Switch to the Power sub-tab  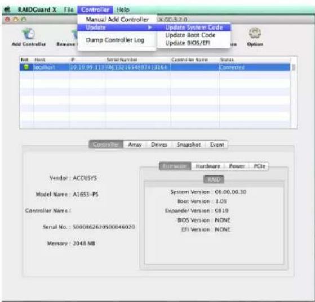coord(237,166)
